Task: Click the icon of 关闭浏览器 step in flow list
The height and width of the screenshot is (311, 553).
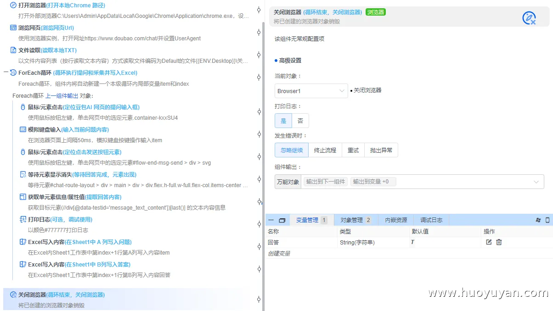Action: click(13, 294)
